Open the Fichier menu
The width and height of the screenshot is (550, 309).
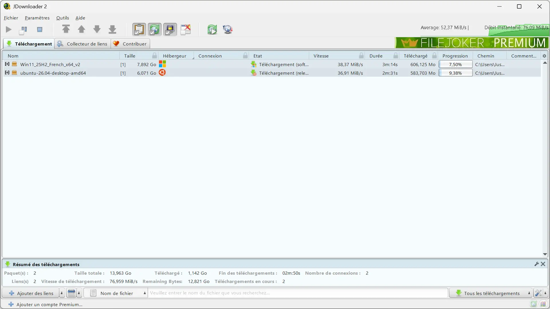click(11, 18)
